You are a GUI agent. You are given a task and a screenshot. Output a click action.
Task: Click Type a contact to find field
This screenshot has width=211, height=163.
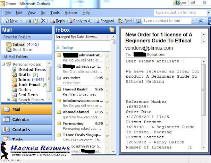167,21
